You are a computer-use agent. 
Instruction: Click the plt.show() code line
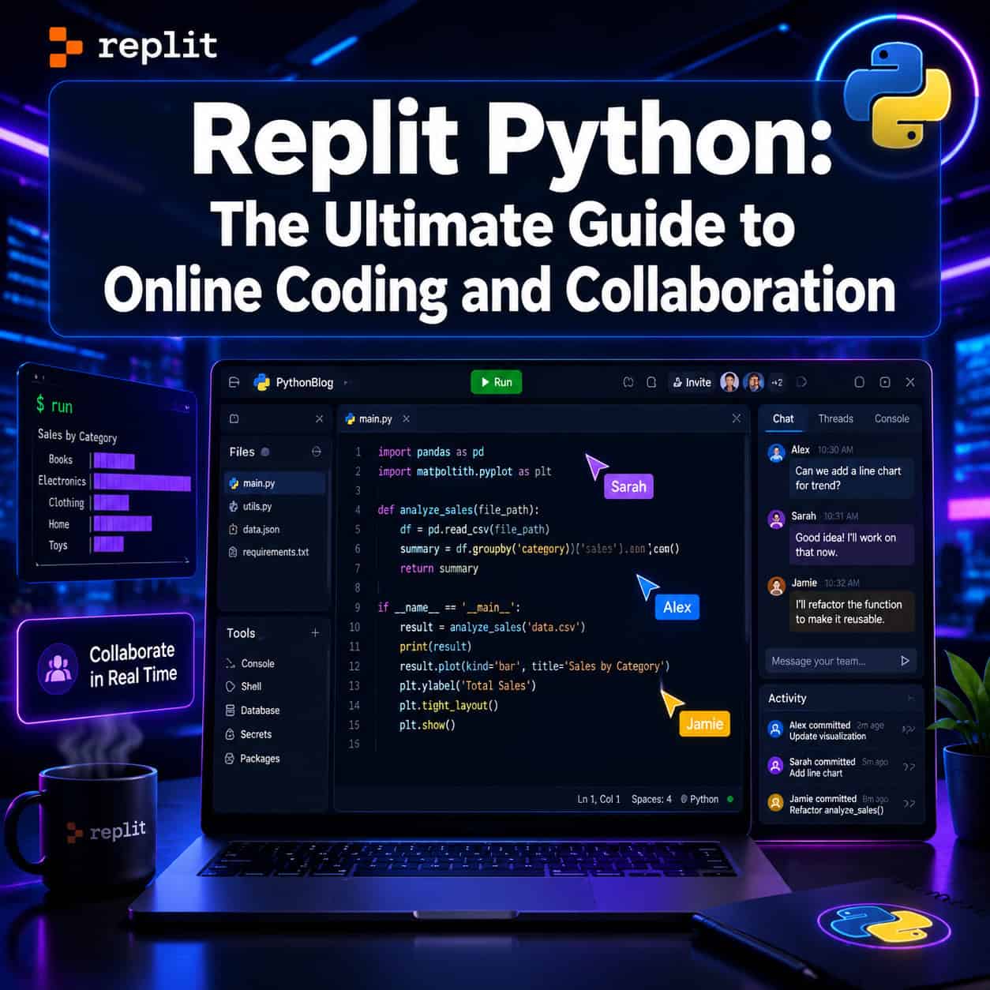click(x=427, y=725)
